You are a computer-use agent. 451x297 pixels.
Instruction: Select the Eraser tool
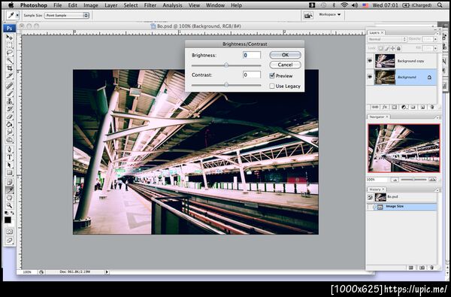[9, 117]
